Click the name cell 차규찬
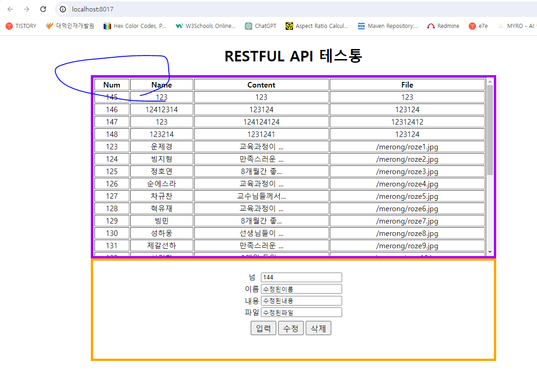 click(x=161, y=196)
